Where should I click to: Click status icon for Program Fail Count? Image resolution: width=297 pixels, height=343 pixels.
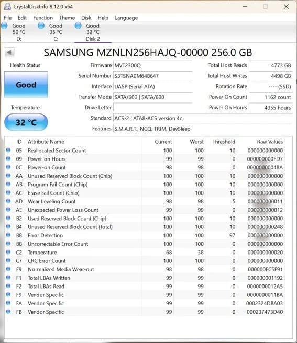(8, 184)
